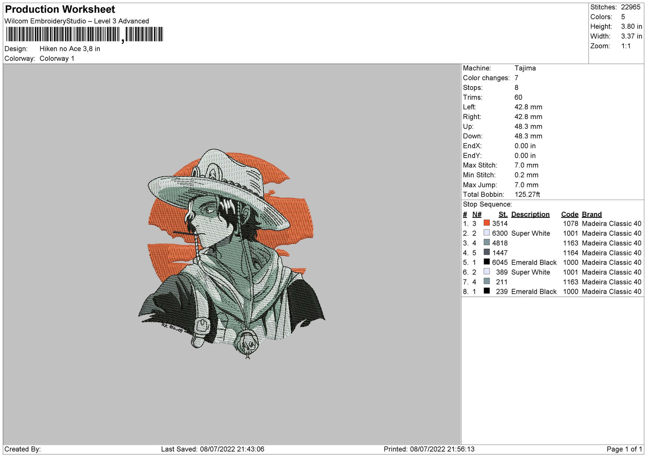
Task: Click the gray-teal swatch beside 4818 stitches
Action: [486, 243]
